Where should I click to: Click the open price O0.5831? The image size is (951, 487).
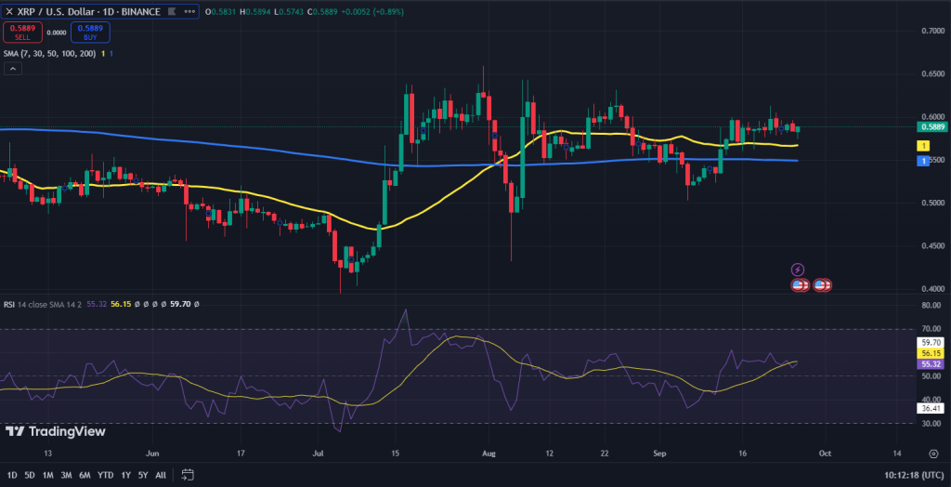tap(222, 11)
